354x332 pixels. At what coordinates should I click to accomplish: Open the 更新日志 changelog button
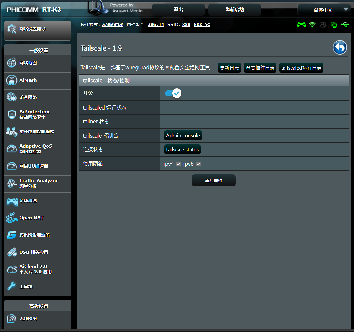click(x=229, y=68)
